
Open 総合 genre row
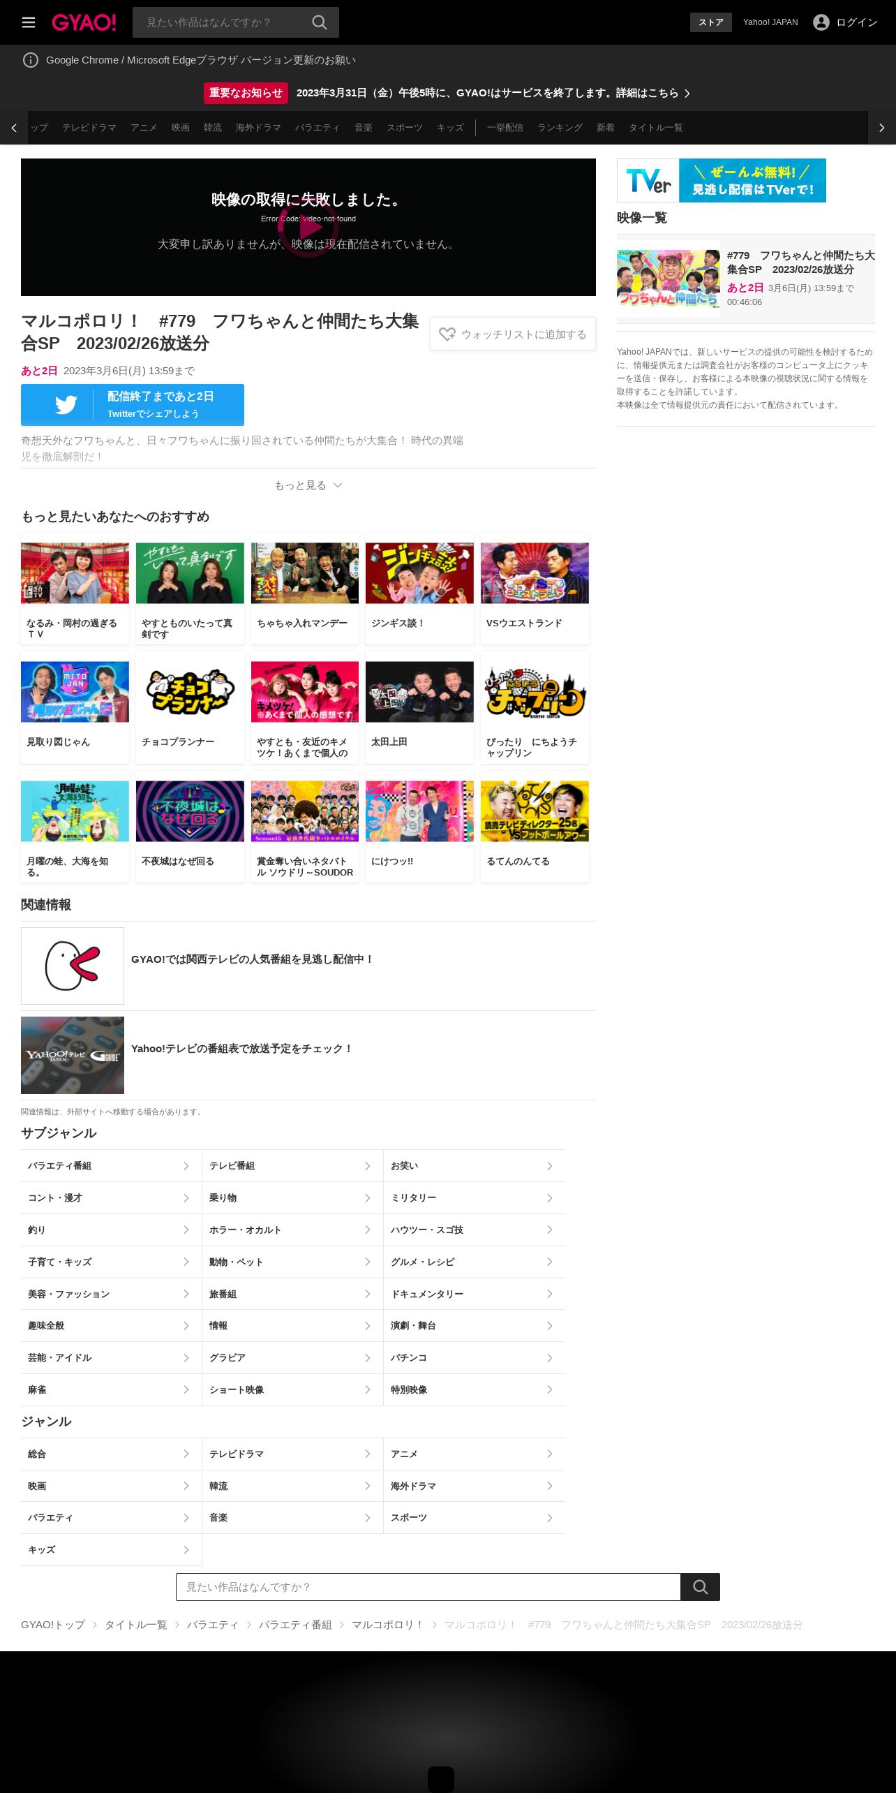[x=111, y=1454]
